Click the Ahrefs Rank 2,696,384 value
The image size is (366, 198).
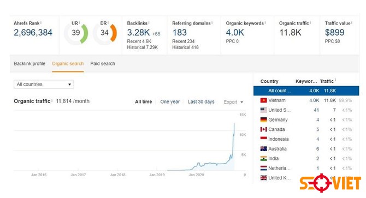click(33, 32)
